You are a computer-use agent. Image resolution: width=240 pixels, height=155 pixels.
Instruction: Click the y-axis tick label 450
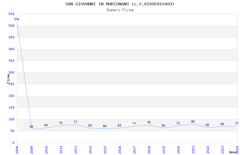click(12, 37)
